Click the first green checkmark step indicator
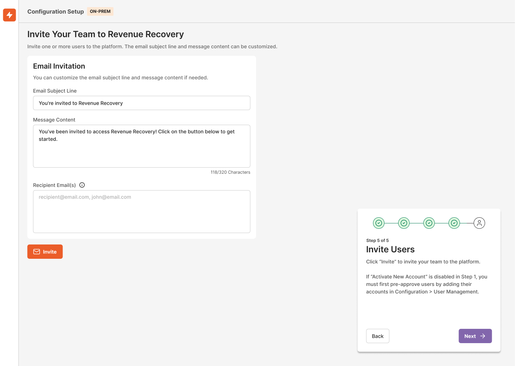 coord(379,223)
